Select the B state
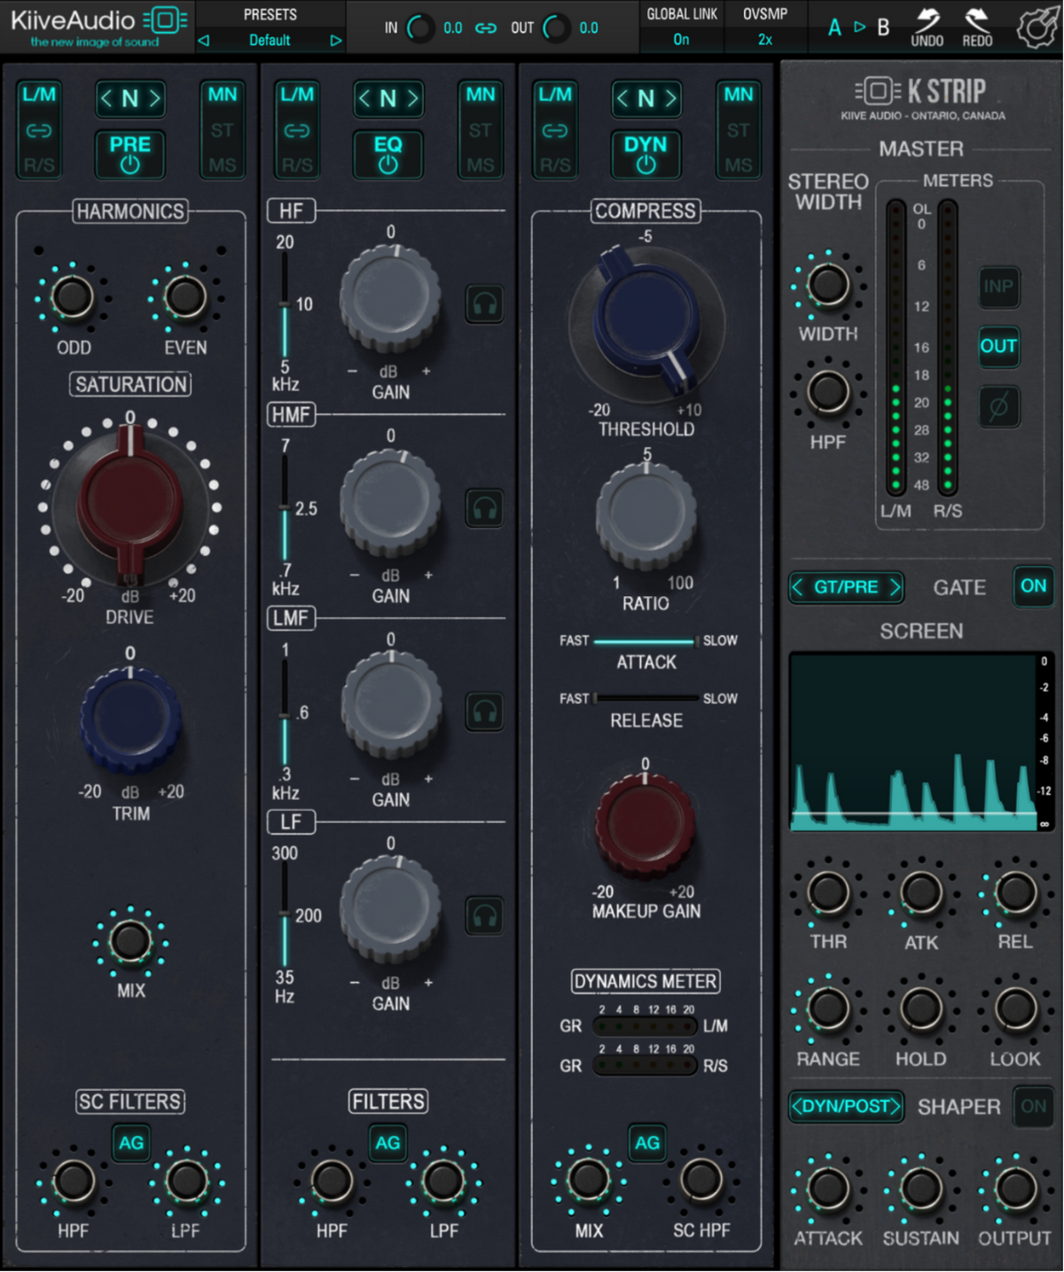The image size is (1064, 1272). [883, 27]
